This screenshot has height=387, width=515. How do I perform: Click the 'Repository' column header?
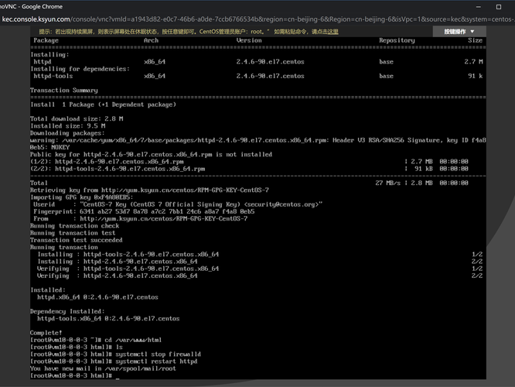pos(397,40)
